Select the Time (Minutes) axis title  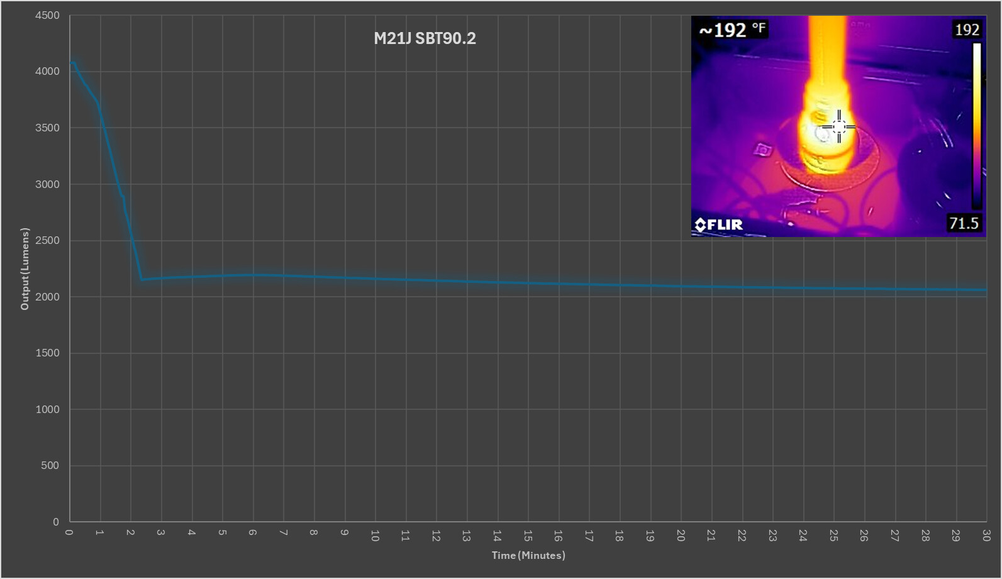[528, 555]
